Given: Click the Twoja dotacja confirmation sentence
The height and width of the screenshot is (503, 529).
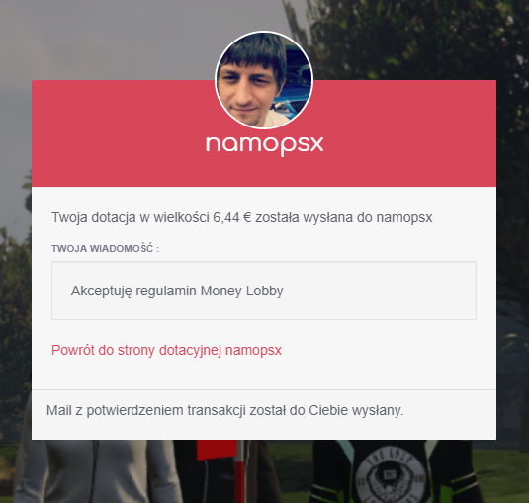Looking at the screenshot, I should click(x=241, y=218).
